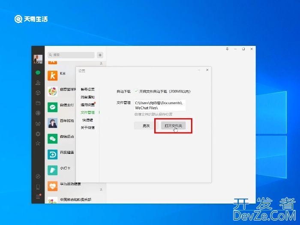Open the Moments shutter icon in sidebar
Image resolution: width=300 pixels, height=225 pixels.
pyautogui.click(x=38, y=113)
